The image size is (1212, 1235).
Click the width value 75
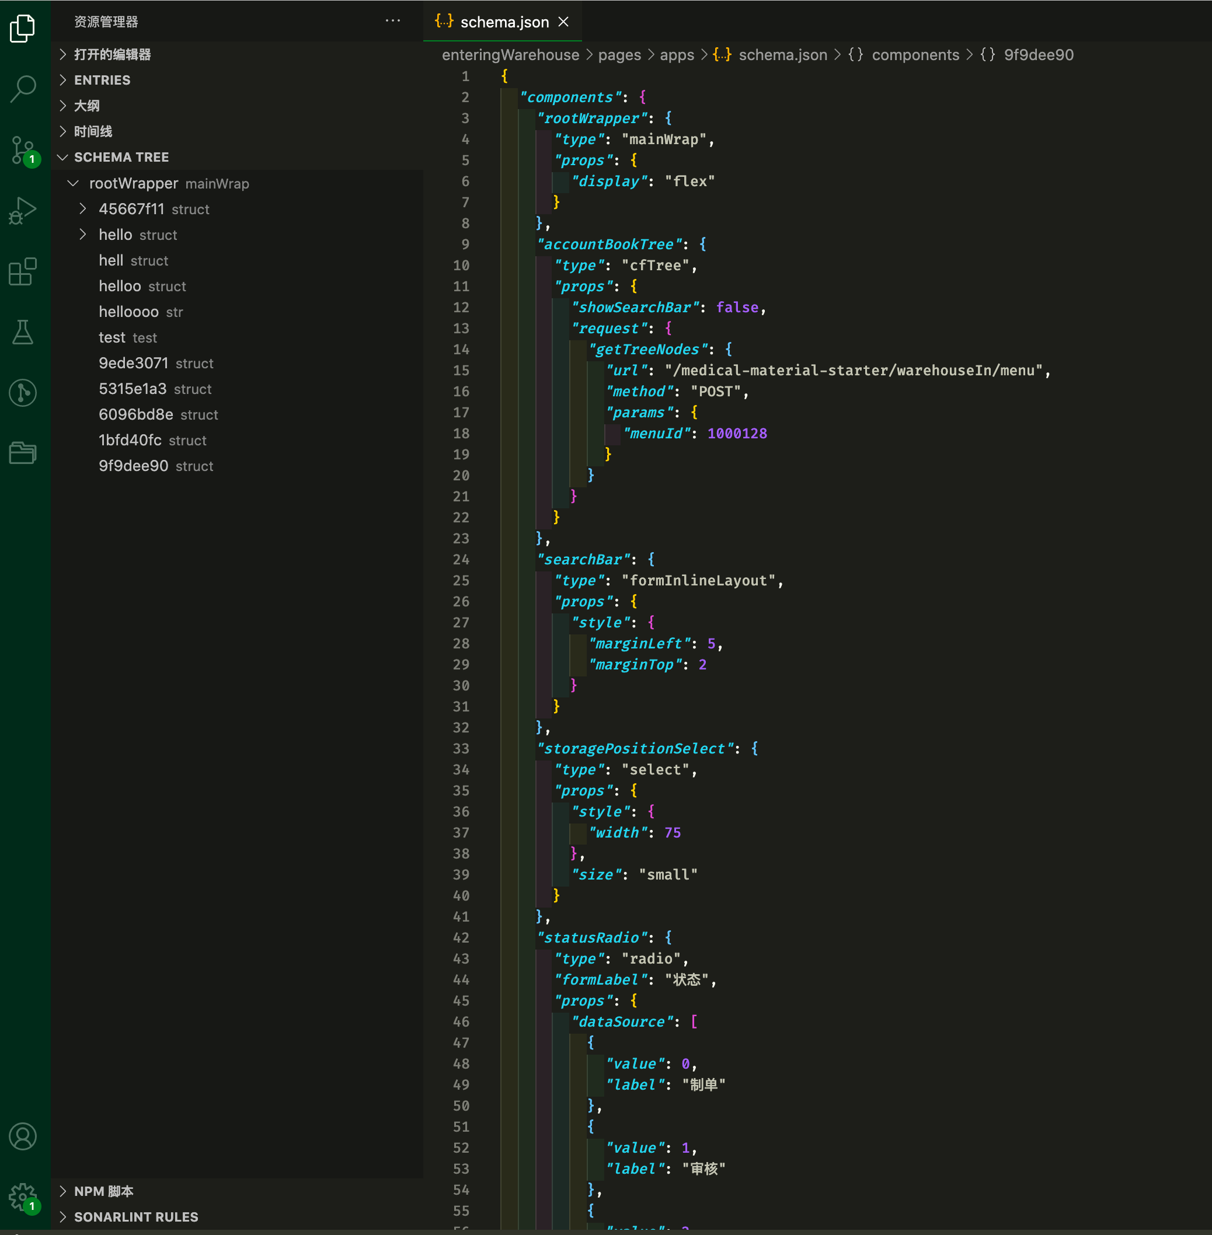tap(673, 832)
